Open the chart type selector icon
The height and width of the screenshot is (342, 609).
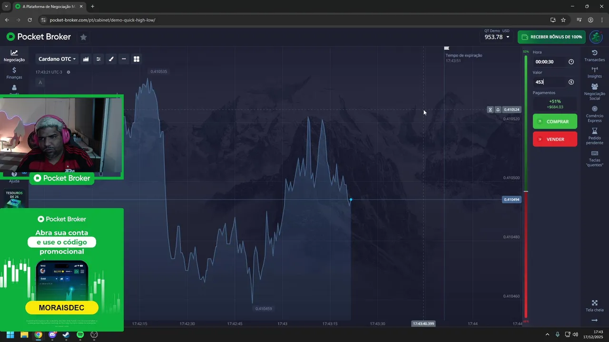tap(86, 59)
